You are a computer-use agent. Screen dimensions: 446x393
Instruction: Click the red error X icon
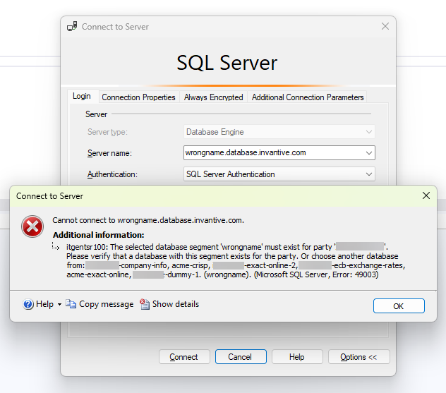(32, 226)
